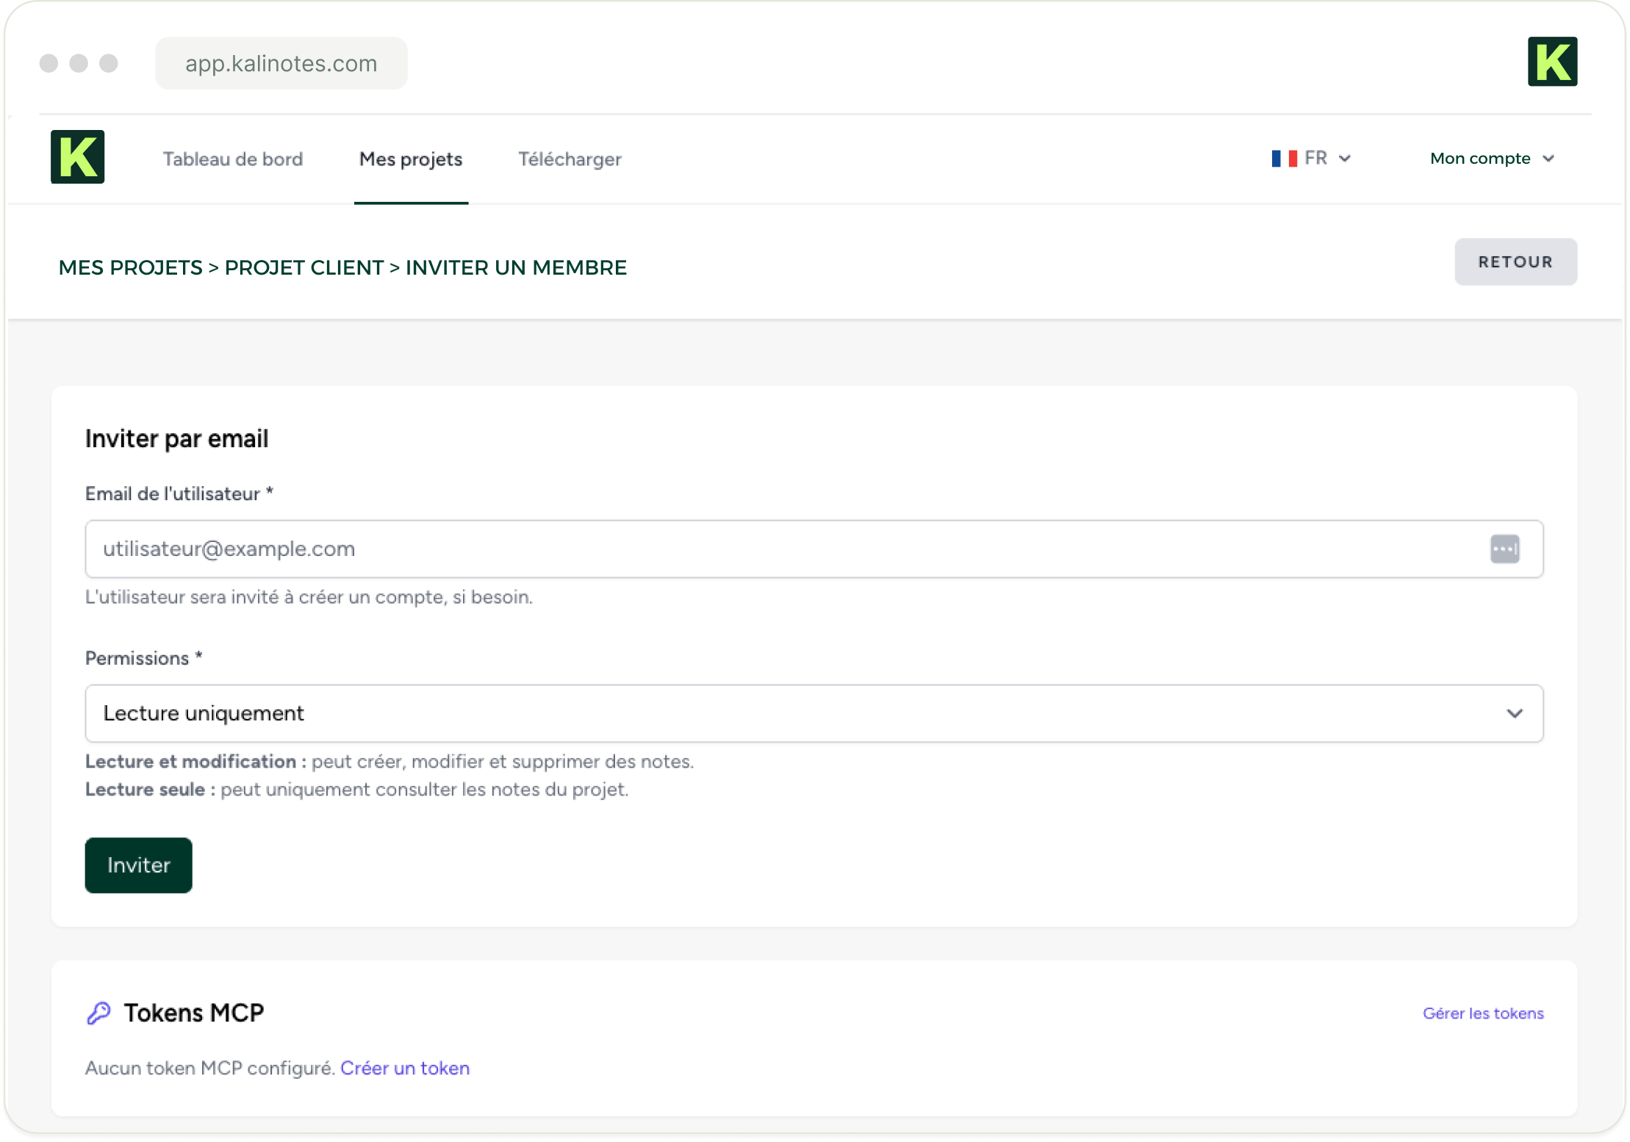The width and height of the screenshot is (1630, 1142).
Task: Click MES PROJETS in the breadcrumb
Action: pyautogui.click(x=130, y=267)
